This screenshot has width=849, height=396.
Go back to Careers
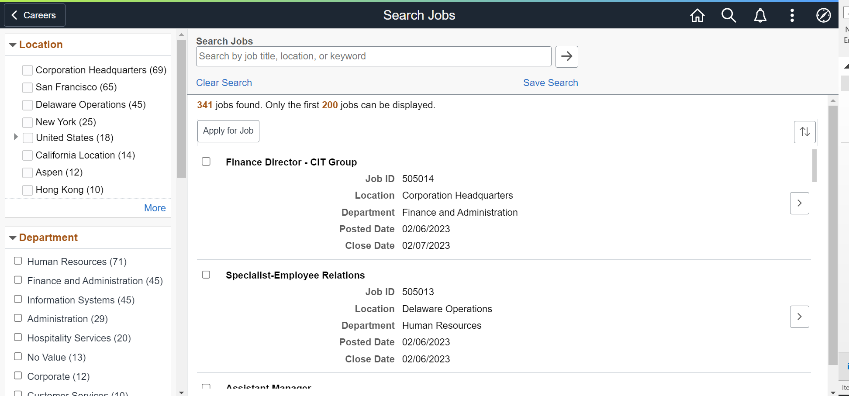click(35, 15)
